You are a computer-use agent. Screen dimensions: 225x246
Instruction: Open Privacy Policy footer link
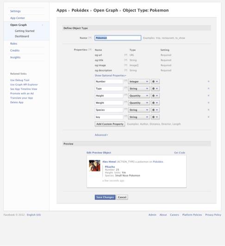pos(213,215)
